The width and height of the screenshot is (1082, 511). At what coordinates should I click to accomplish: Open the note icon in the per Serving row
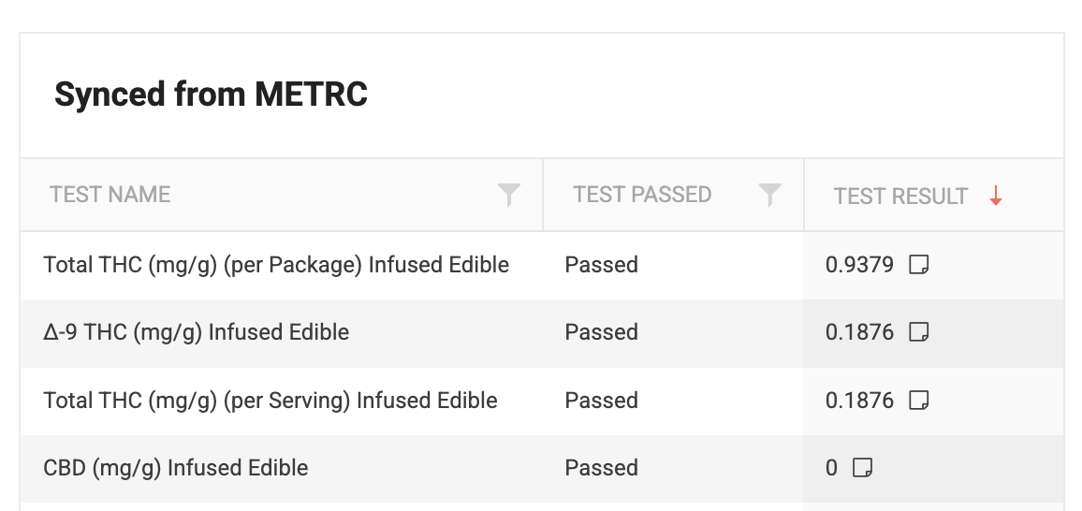[x=919, y=401]
